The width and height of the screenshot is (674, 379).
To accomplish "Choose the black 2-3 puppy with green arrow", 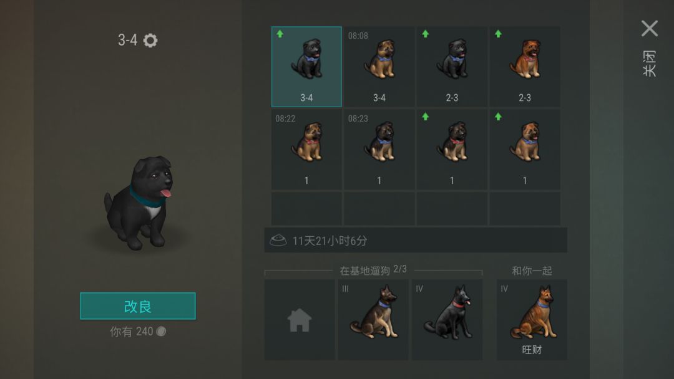I will pyautogui.click(x=452, y=67).
